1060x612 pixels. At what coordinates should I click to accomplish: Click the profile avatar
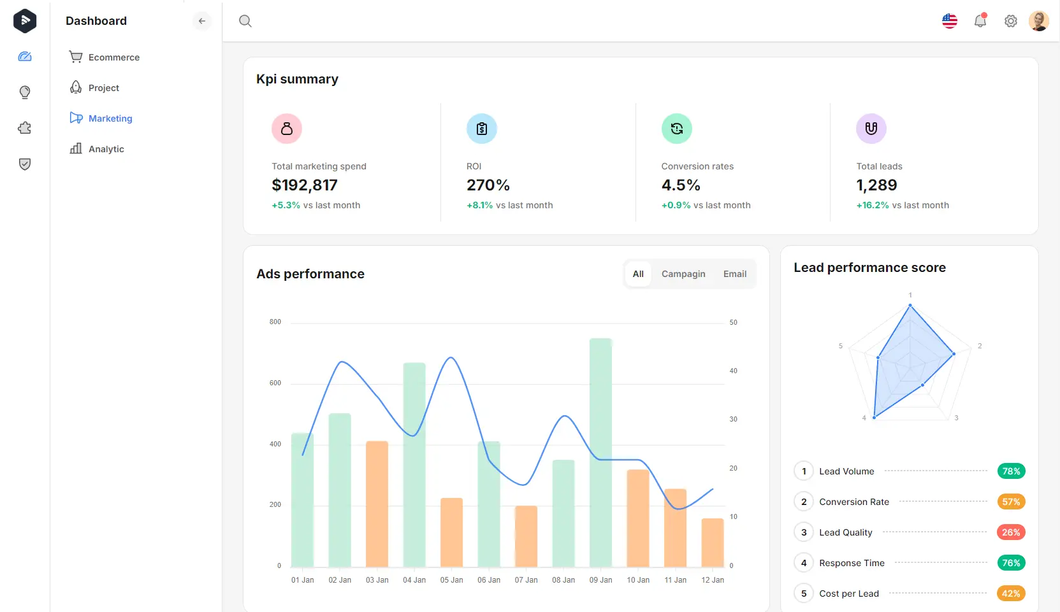1039,21
